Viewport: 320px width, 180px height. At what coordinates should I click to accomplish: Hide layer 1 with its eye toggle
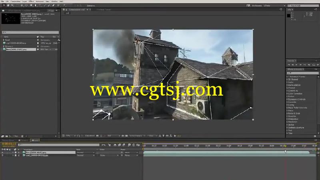[x=2, y=152]
